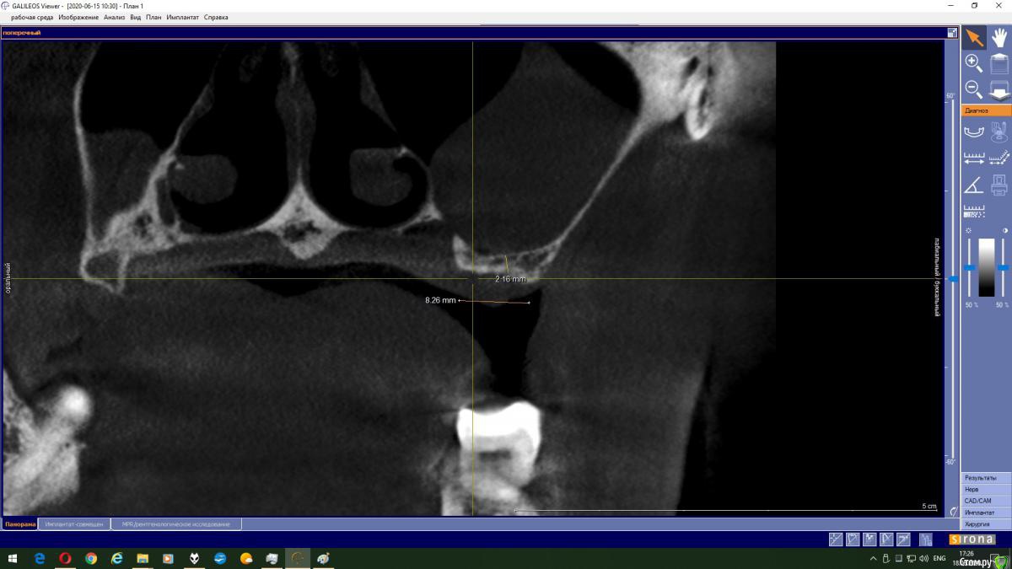The width and height of the screenshot is (1012, 569).
Task: Open Google Chrome from the taskbar
Action: coord(91,558)
